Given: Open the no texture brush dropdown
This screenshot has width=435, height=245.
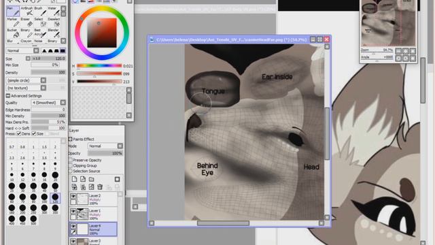Looking at the screenshot, I should [26, 88].
